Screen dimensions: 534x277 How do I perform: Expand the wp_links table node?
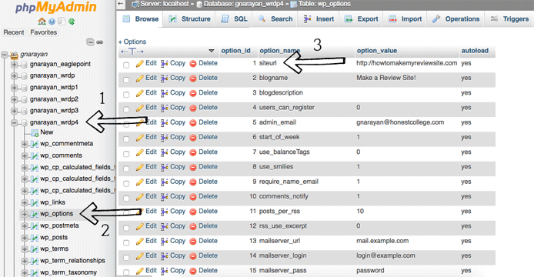[25, 202]
